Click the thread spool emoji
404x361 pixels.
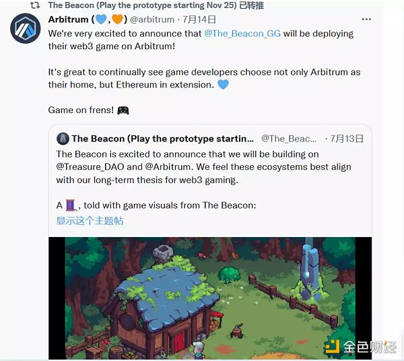pyautogui.click(x=70, y=205)
